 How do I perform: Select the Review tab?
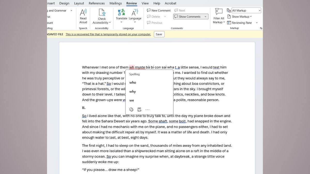tap(132, 3)
